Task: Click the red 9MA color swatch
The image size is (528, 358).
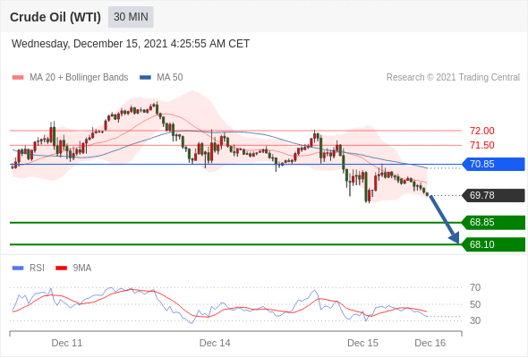Action: coord(61,268)
